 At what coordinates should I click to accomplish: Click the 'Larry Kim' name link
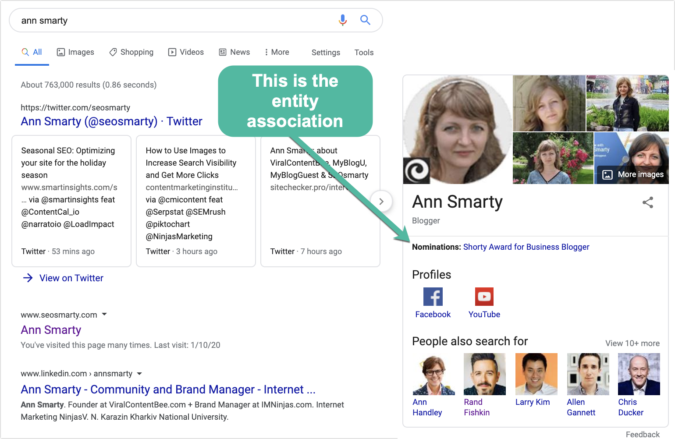(533, 402)
